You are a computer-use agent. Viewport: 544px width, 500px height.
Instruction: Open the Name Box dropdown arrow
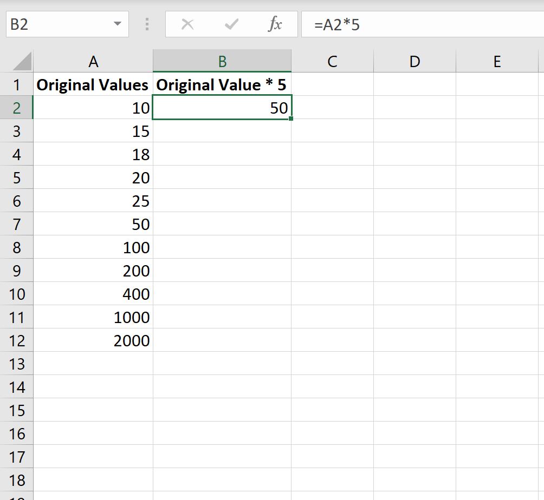[x=115, y=23]
